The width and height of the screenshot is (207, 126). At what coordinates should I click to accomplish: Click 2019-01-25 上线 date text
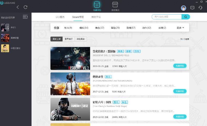point(100,66)
